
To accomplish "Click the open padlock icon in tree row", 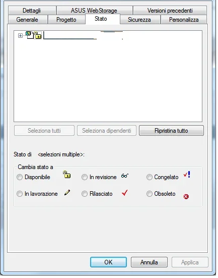I will coord(38,35).
